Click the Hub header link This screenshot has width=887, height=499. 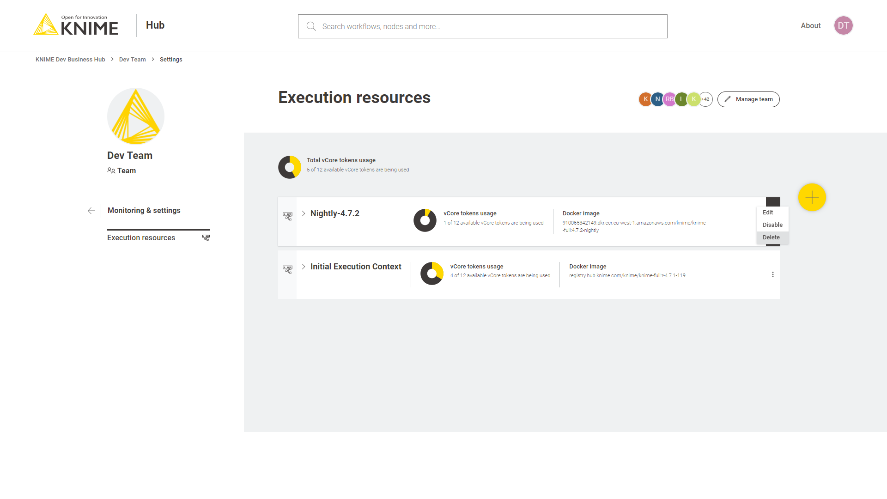155,25
